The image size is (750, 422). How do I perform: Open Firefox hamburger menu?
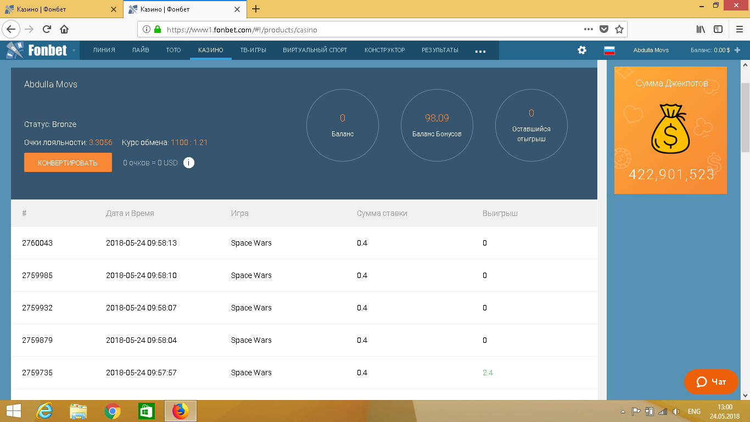[739, 29]
